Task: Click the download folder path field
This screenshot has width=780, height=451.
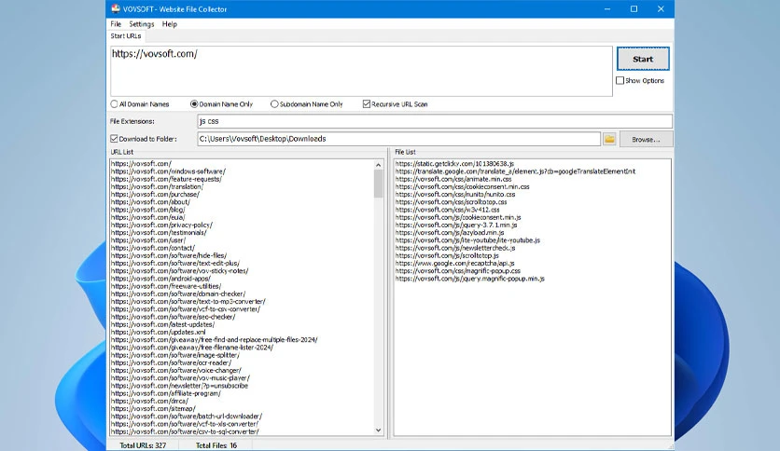Action: tap(398, 139)
